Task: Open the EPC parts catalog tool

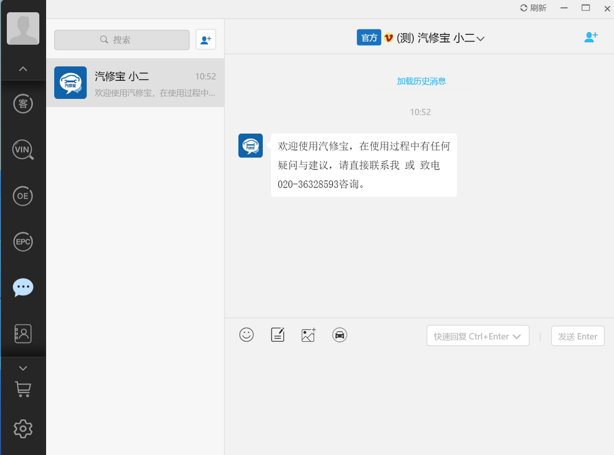Action: click(23, 241)
